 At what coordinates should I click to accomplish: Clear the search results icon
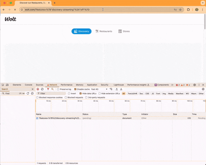click(x=32, y=93)
